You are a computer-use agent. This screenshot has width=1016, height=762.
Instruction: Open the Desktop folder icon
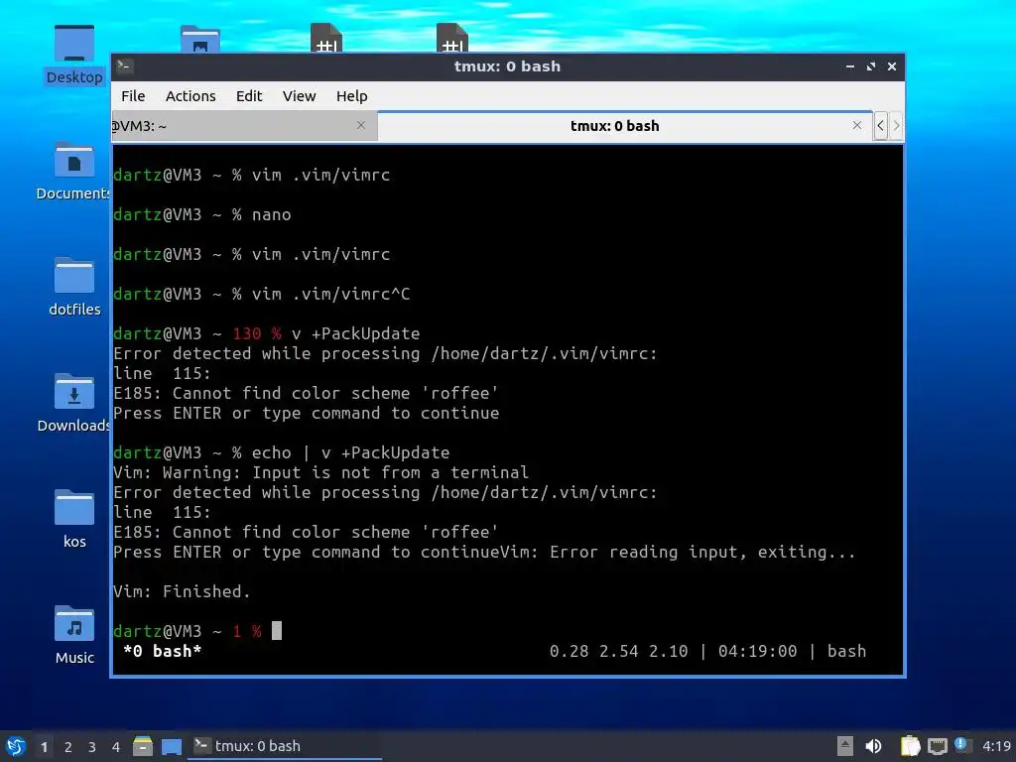pyautogui.click(x=73, y=55)
